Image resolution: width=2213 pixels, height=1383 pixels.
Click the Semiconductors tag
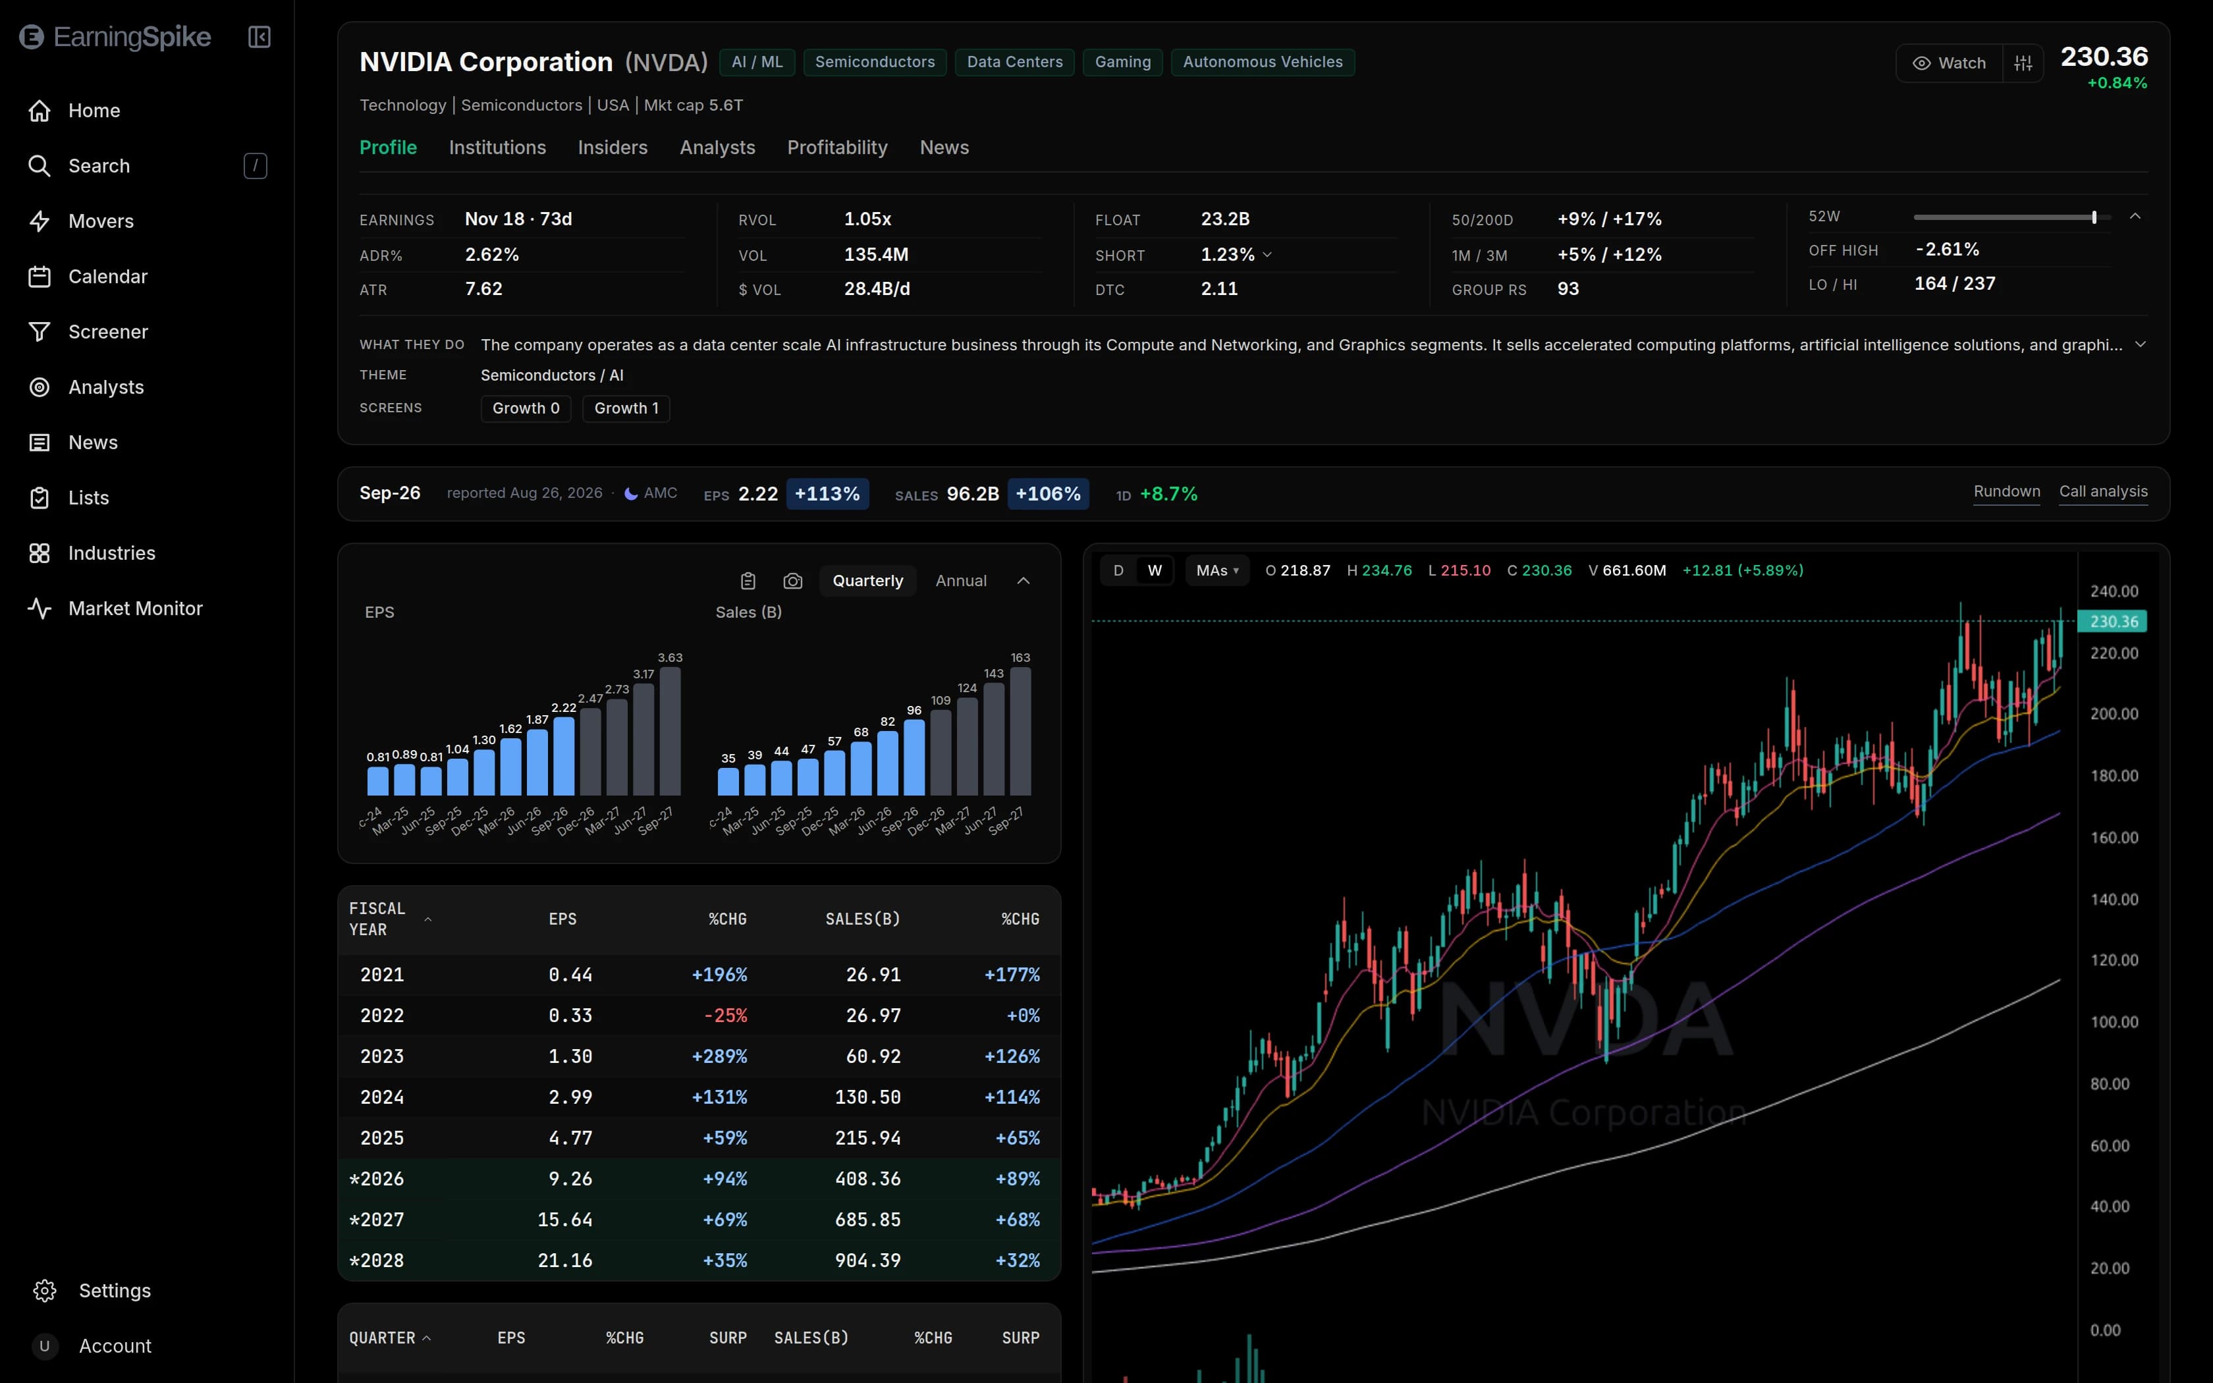click(x=875, y=62)
